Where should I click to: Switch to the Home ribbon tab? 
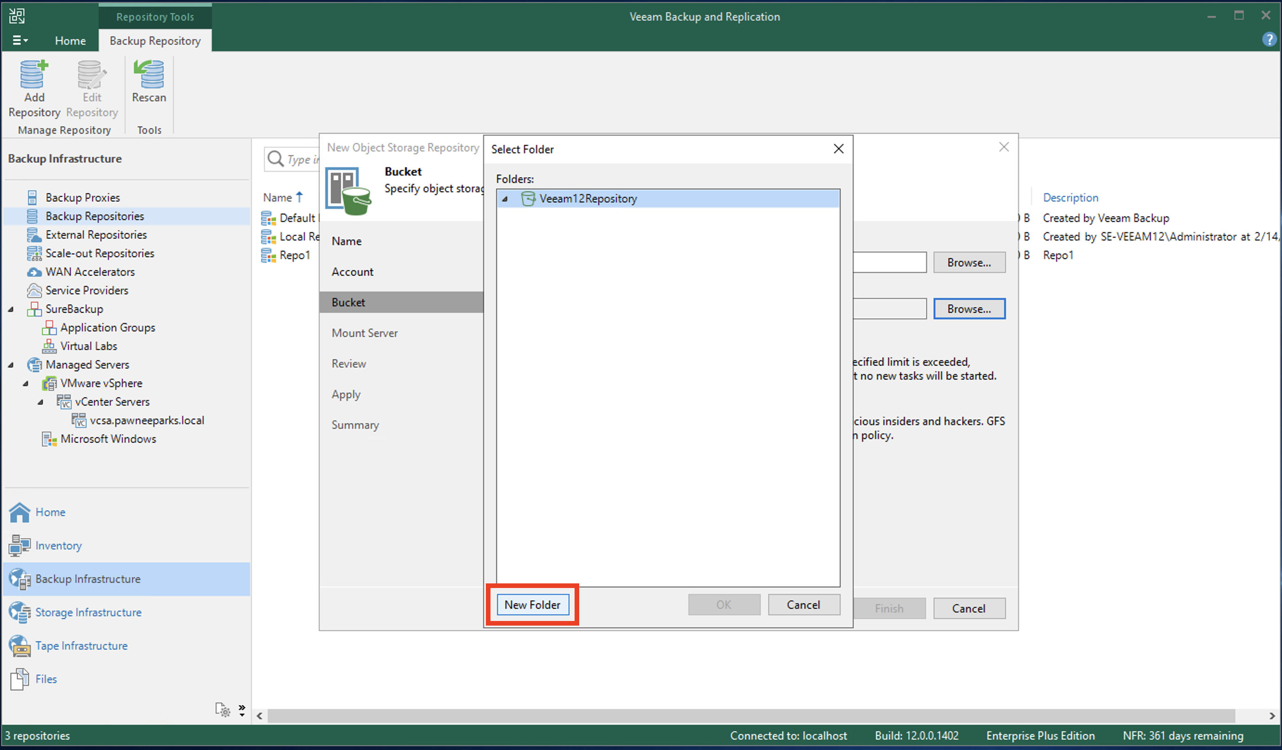pyautogui.click(x=70, y=41)
